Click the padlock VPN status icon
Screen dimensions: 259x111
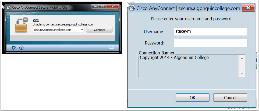pyautogui.click(x=20, y=25)
